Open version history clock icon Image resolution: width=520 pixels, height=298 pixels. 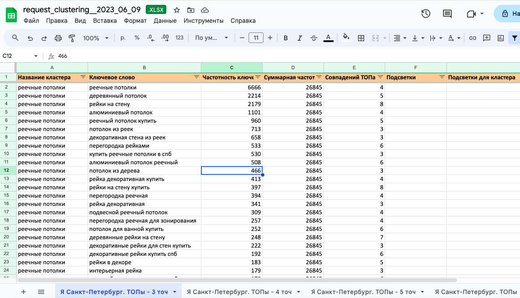coord(426,14)
